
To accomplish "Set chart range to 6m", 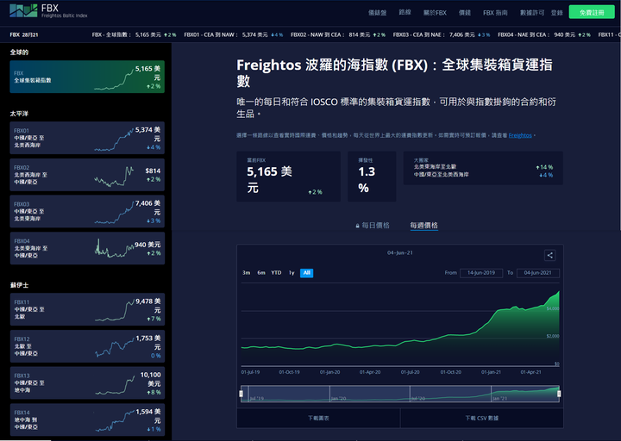I will click(x=261, y=273).
